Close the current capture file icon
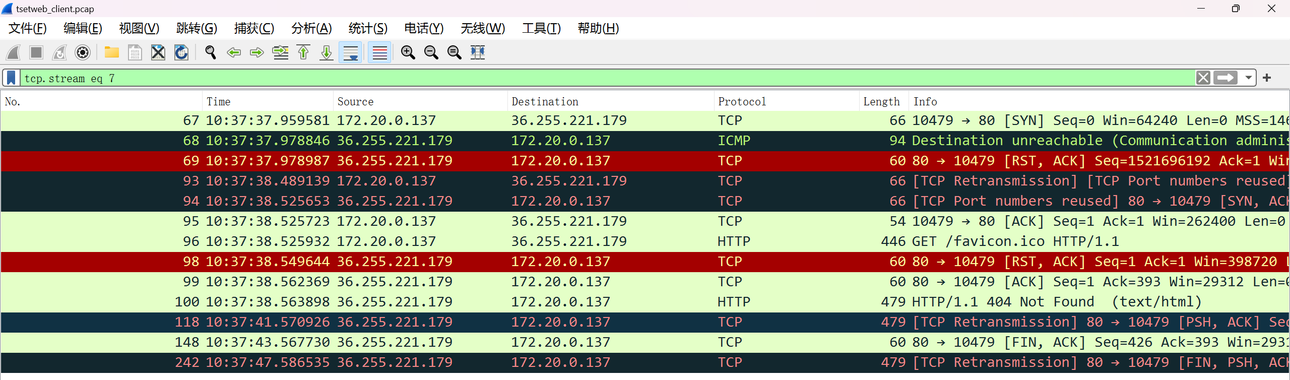Image resolution: width=1290 pixels, height=380 pixels. [158, 52]
